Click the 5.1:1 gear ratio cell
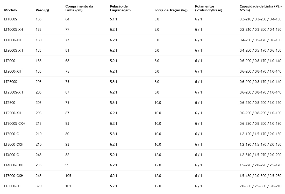 [113, 19]
